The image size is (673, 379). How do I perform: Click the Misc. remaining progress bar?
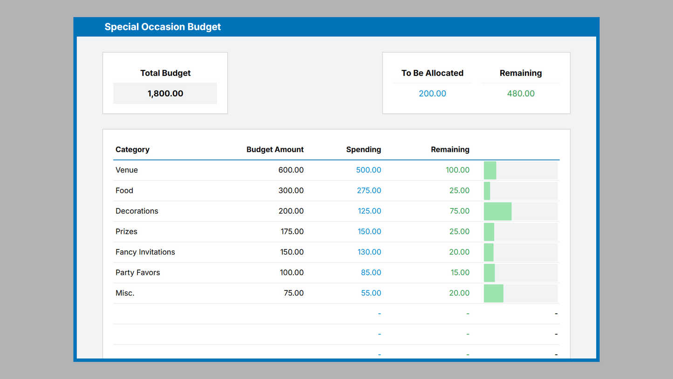pos(520,293)
